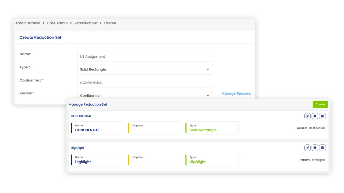
Task: Expand the Type selector arrow
Action: 208,69
